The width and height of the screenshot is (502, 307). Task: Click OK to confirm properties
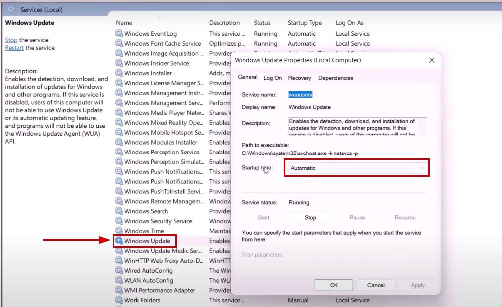point(334,285)
